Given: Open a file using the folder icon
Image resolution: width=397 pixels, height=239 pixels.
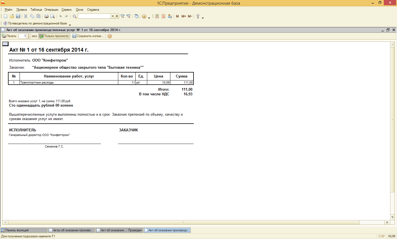Looking at the screenshot, I should pos(12,16).
